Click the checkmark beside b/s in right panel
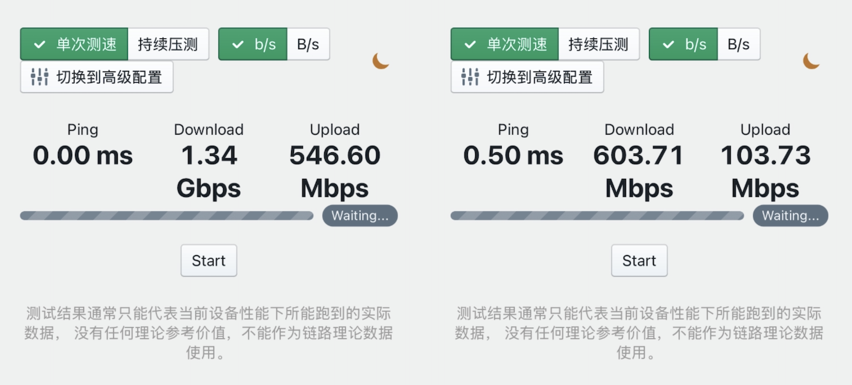 coord(669,44)
